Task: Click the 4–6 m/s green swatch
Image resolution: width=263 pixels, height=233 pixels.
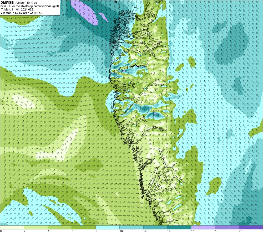Action: pyautogui.click(x=60, y=227)
